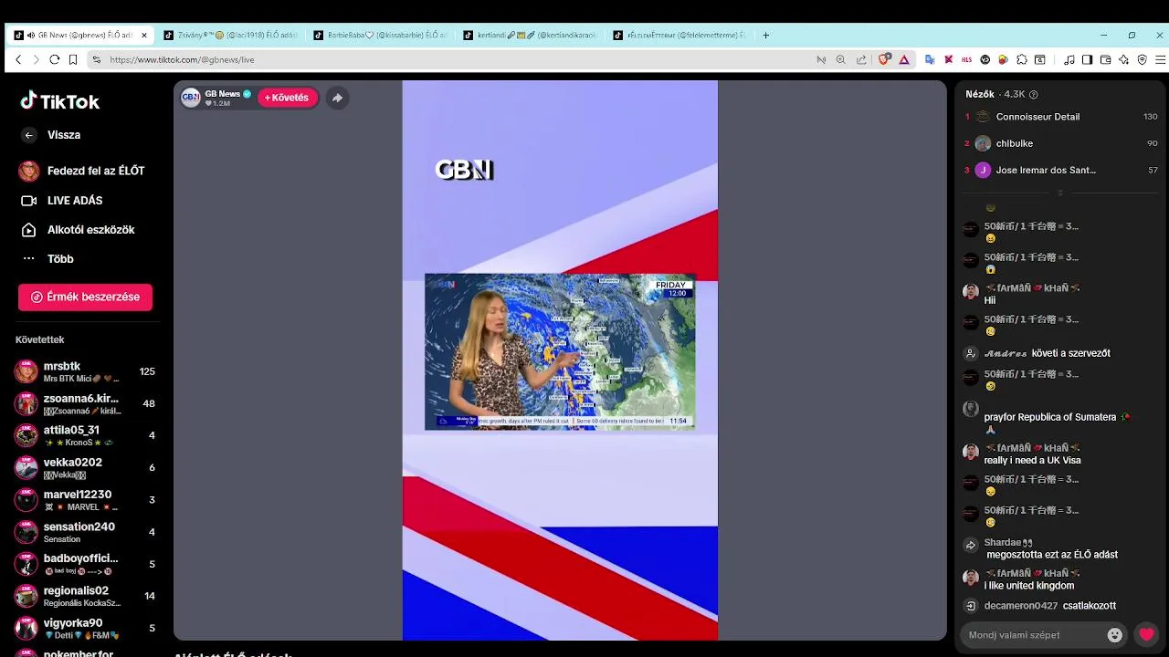The height and width of the screenshot is (657, 1169).
Task: Open the VPN shield icon
Action: coord(1142,59)
